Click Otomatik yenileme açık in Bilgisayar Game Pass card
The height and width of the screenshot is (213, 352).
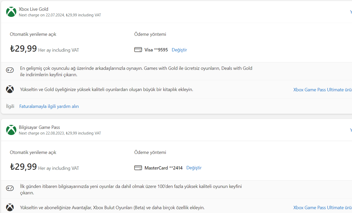[33, 152]
